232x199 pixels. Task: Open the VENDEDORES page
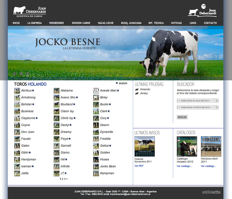tap(56, 23)
